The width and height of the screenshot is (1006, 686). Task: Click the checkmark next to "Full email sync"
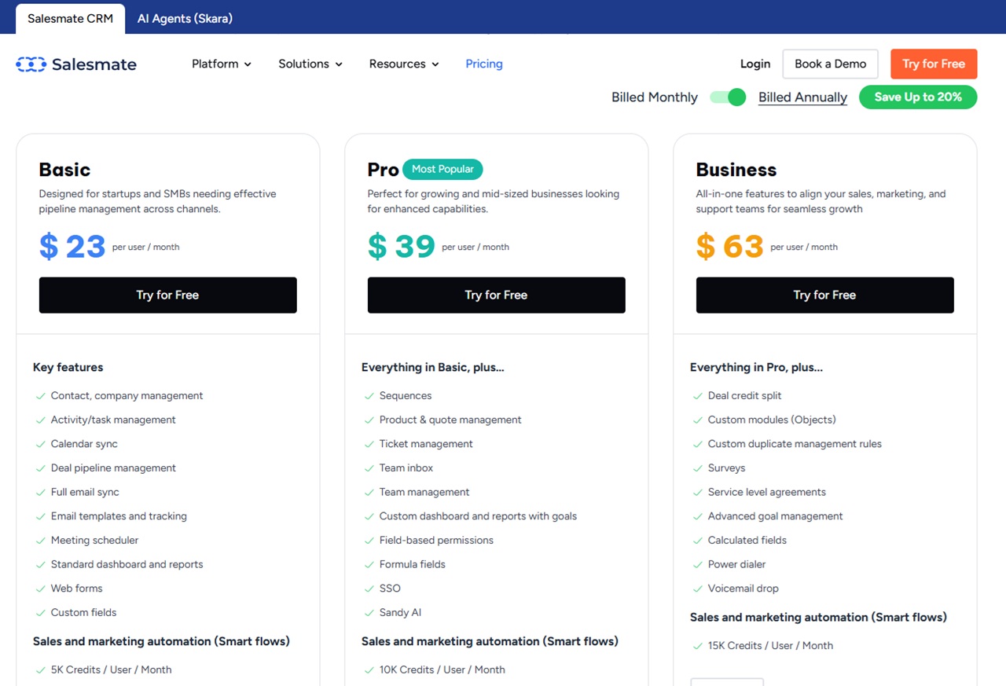pyautogui.click(x=41, y=492)
